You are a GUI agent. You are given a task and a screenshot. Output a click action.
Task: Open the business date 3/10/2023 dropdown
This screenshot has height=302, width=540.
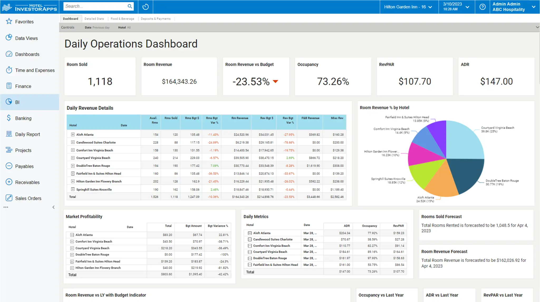(456, 7)
